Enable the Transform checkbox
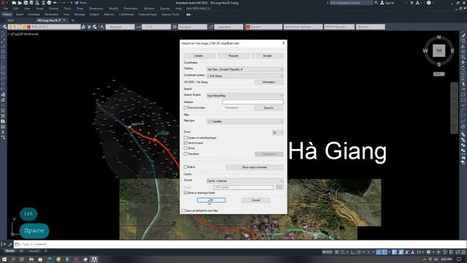The height and width of the screenshot is (263, 467). coord(185,154)
